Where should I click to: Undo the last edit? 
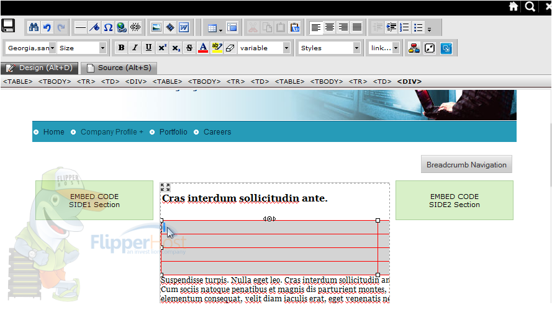47,27
